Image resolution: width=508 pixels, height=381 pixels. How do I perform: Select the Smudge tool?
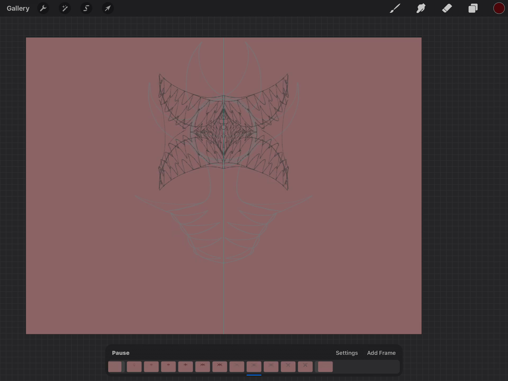[x=421, y=8]
